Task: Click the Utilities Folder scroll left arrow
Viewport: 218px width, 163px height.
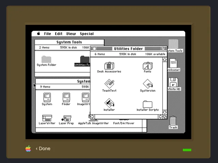Action: tap(92, 116)
